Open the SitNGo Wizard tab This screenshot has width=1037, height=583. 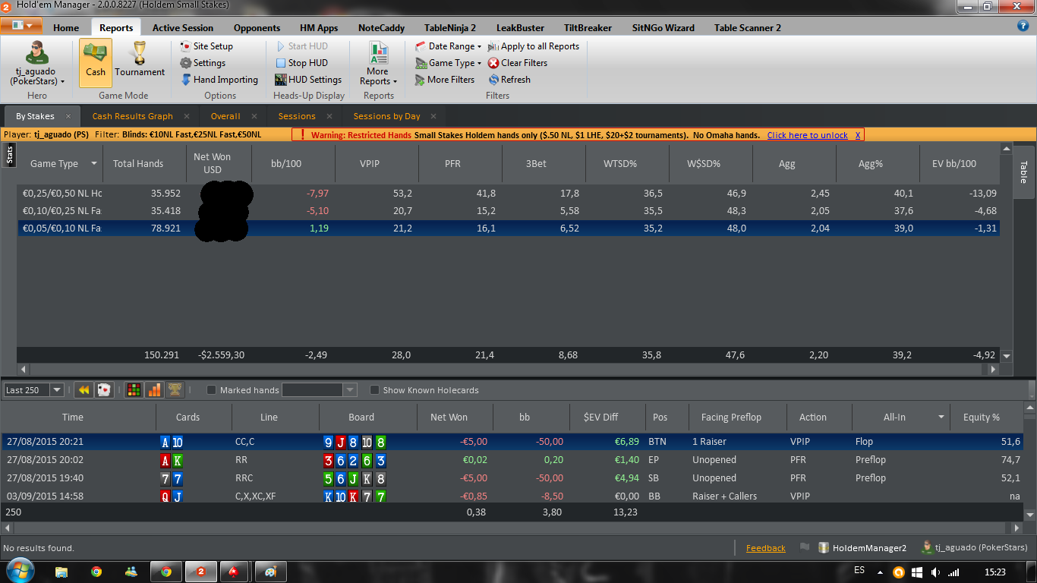point(663,27)
